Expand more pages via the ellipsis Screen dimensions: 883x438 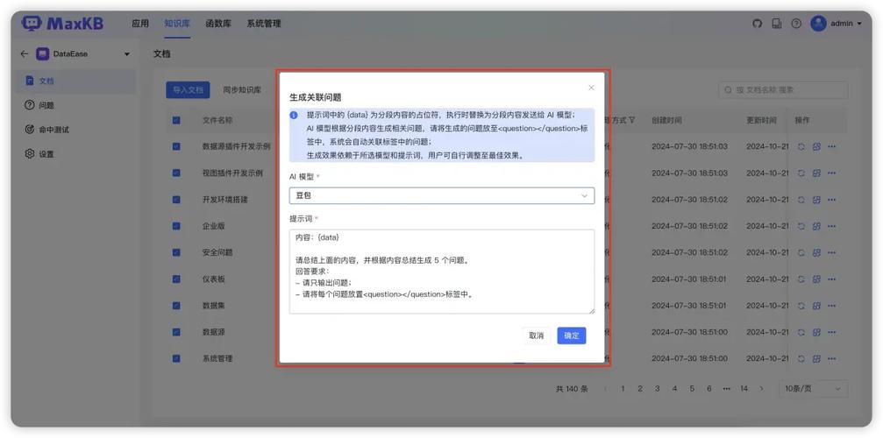[x=726, y=389]
